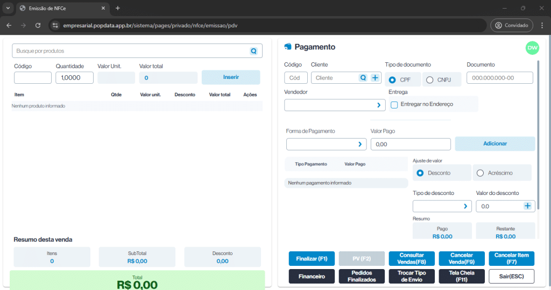Click the product search magnifier icon
The height and width of the screenshot is (290, 551).
pos(254,51)
